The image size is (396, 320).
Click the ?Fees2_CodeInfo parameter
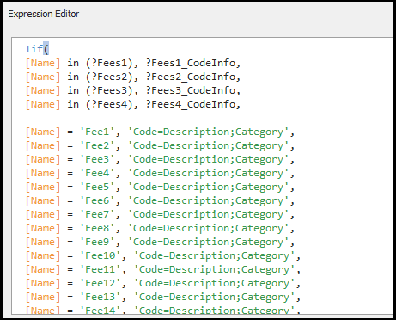[x=191, y=77]
